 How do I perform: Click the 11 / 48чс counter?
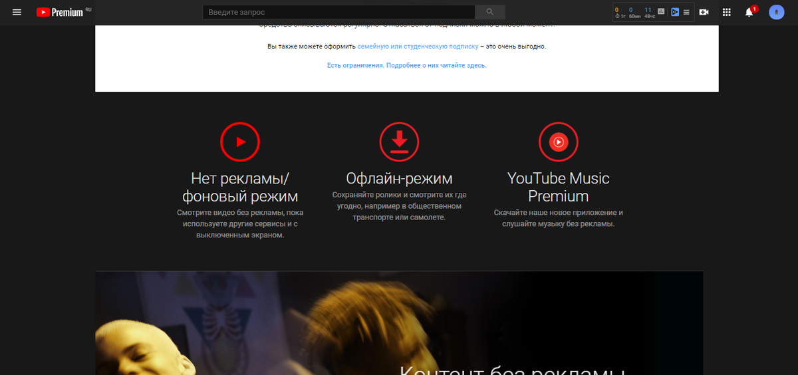648,12
